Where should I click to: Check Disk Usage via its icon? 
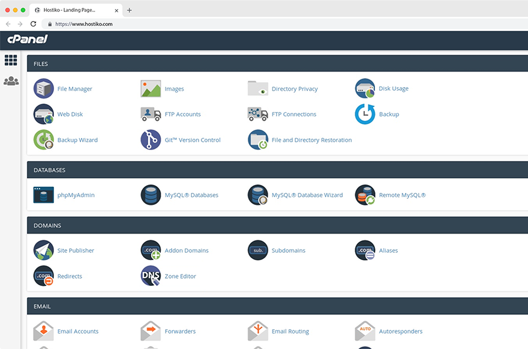[x=365, y=88]
